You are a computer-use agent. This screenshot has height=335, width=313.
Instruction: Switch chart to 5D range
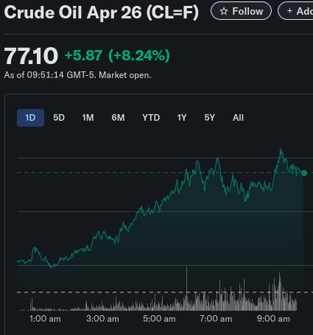coord(59,118)
